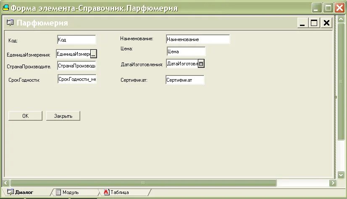Click the OK button
This screenshot has width=347, height=199.
[x=25, y=116]
